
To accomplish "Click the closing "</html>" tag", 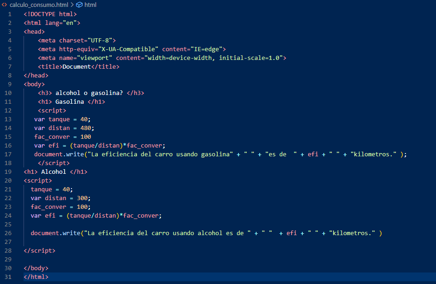I will click(x=36, y=277).
